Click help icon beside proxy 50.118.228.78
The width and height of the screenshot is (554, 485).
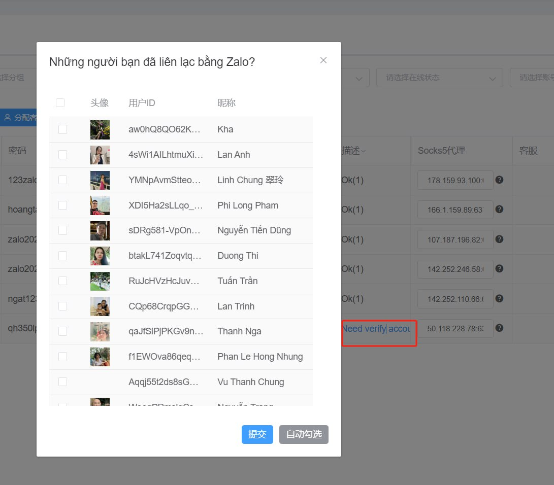[x=499, y=328]
